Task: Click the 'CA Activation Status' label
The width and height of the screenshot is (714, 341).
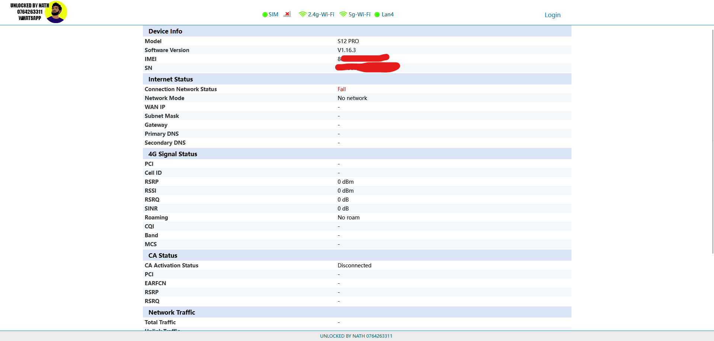Action: point(172,266)
